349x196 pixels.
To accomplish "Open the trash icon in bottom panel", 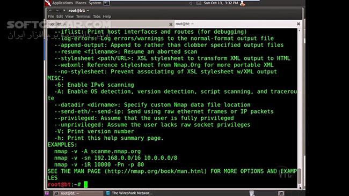I will point(252,193).
